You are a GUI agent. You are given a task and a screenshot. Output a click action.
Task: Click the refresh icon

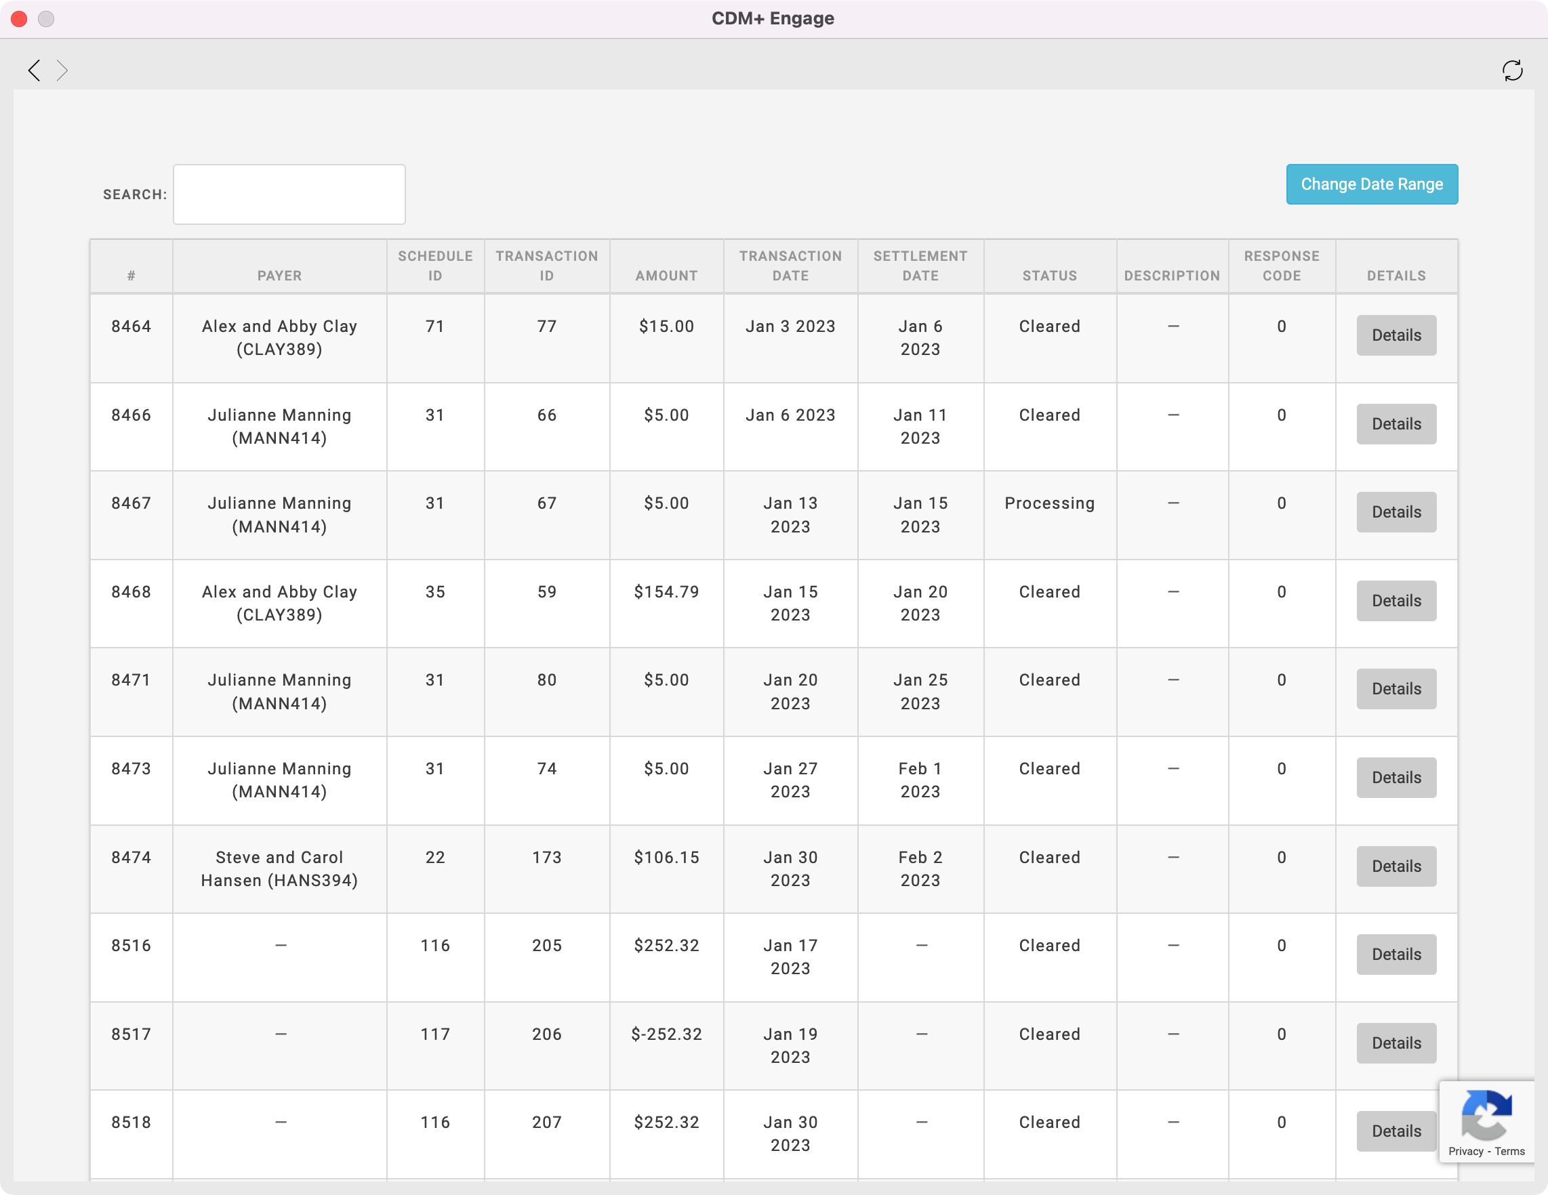1512,70
